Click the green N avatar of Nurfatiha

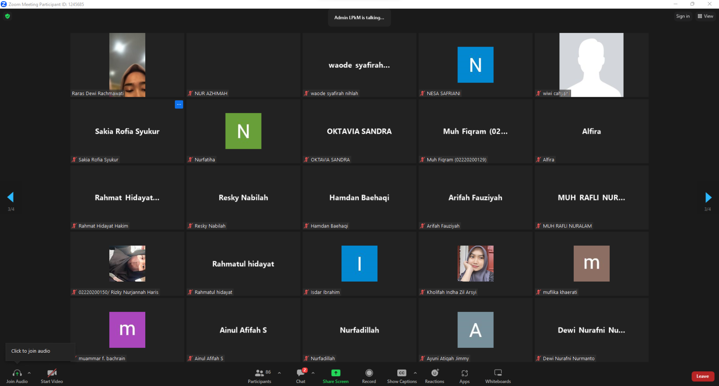coord(243,131)
